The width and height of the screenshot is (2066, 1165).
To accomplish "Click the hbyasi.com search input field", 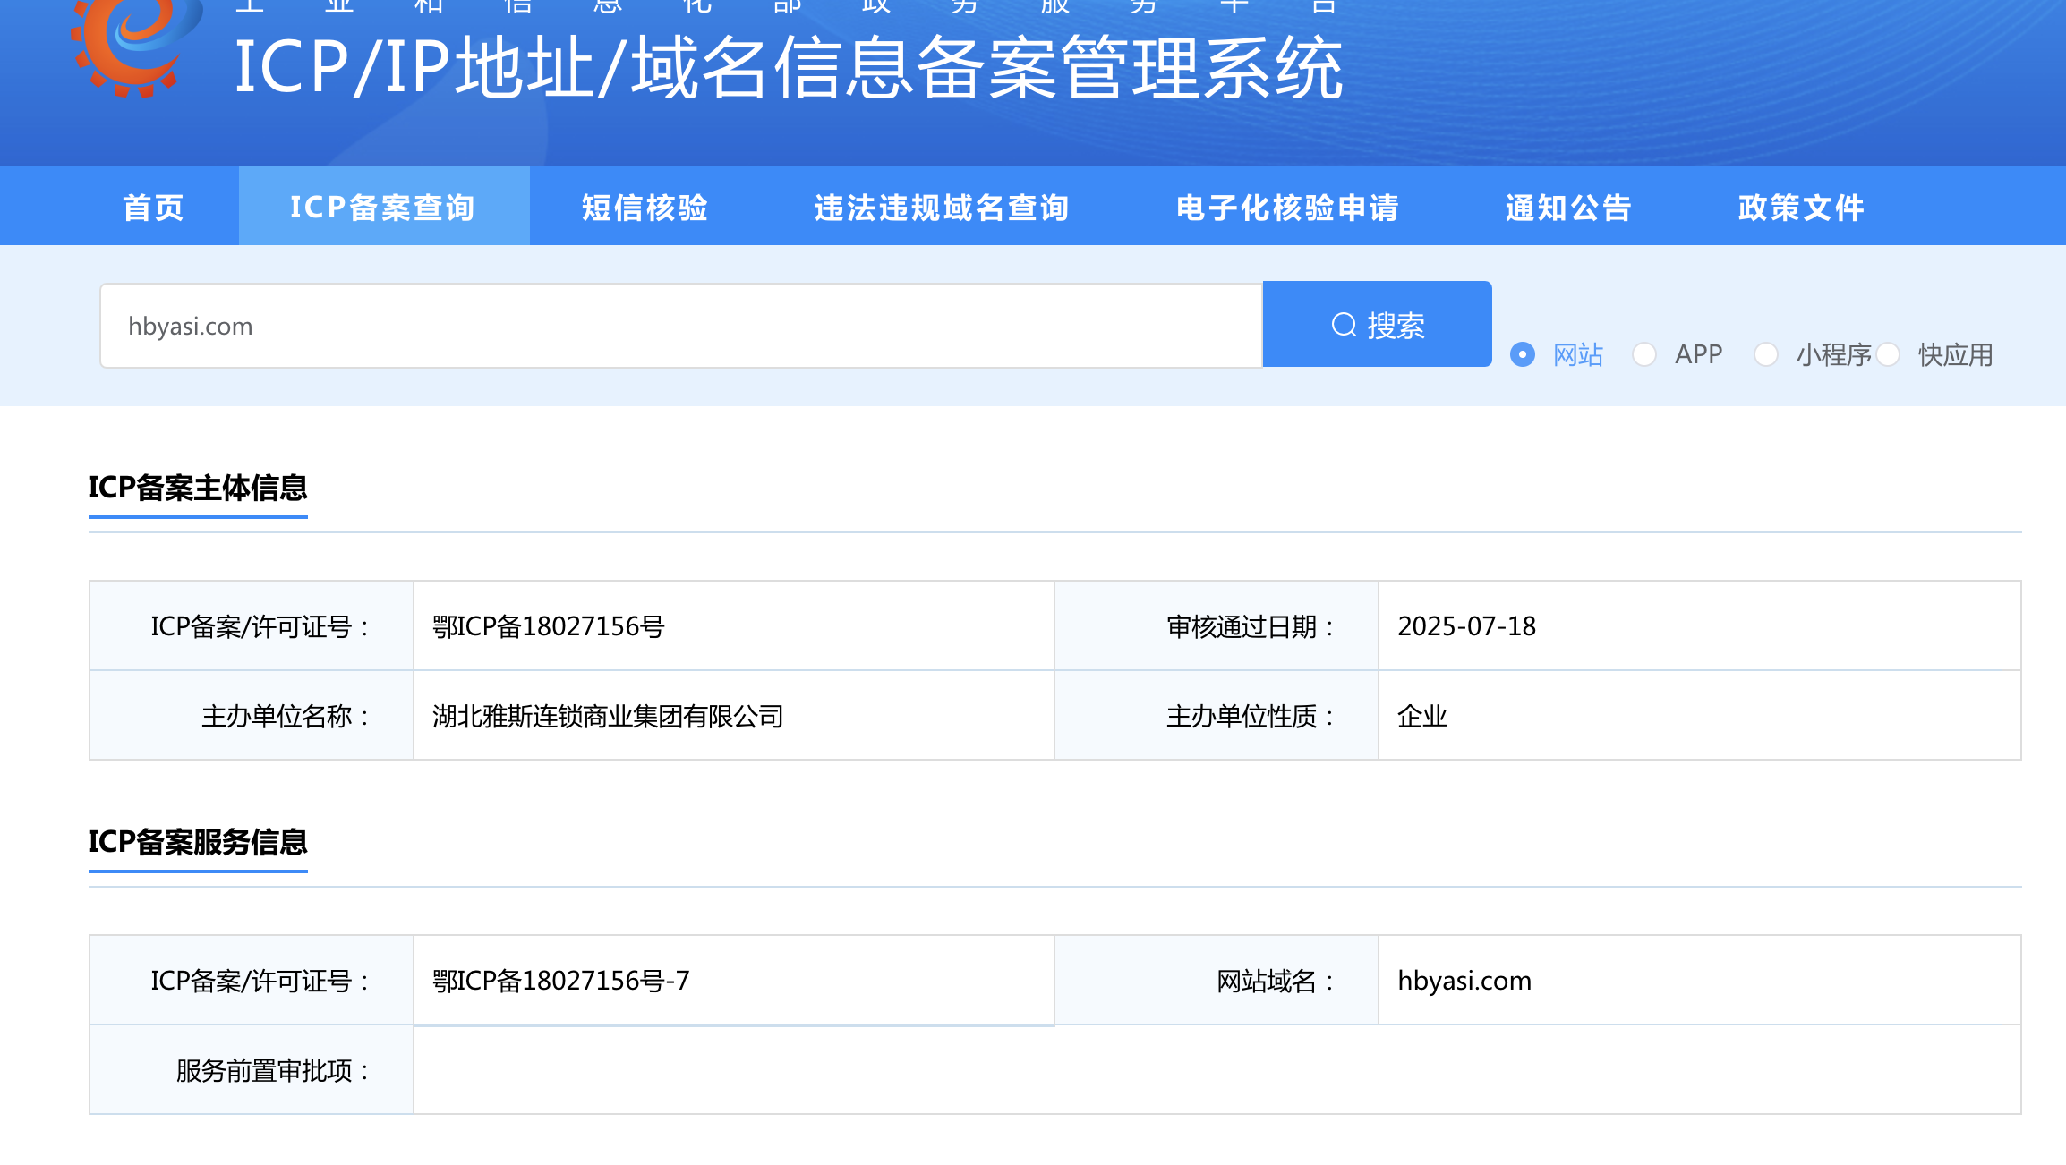I will (x=680, y=326).
